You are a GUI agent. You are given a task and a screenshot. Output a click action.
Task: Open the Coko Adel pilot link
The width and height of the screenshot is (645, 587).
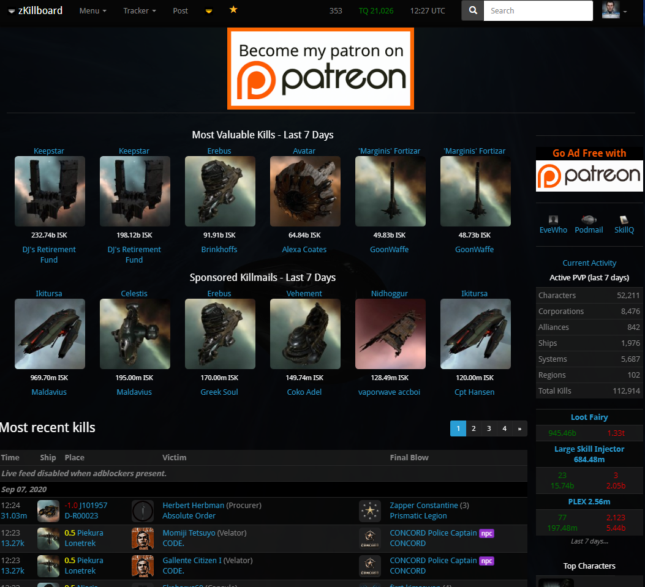click(x=304, y=392)
